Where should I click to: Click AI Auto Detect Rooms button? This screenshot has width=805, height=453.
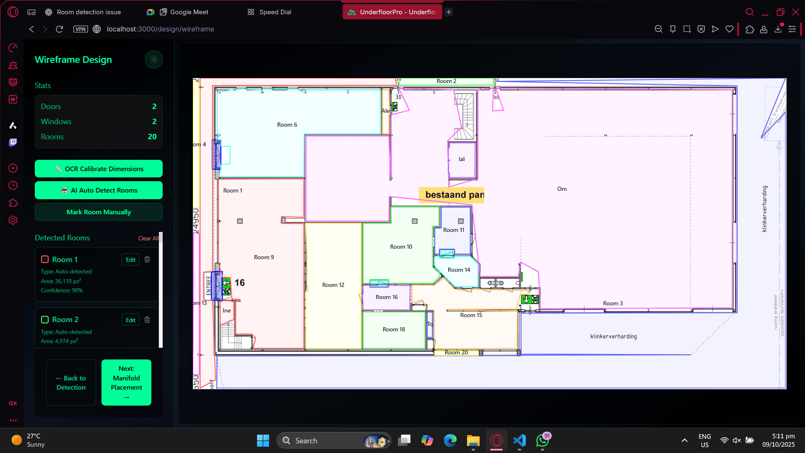tap(99, 190)
